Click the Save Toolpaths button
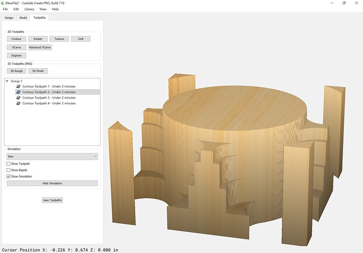Viewport: 363px width, 253px height. pos(52,200)
